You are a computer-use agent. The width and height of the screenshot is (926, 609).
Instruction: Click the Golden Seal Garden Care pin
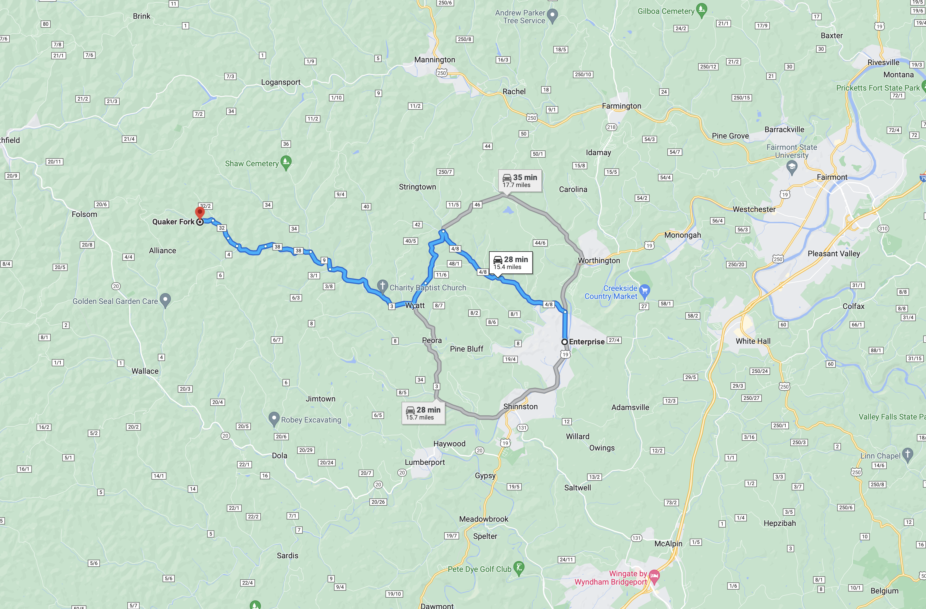point(165,300)
